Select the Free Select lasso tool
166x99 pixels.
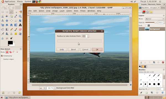coord(11,12)
